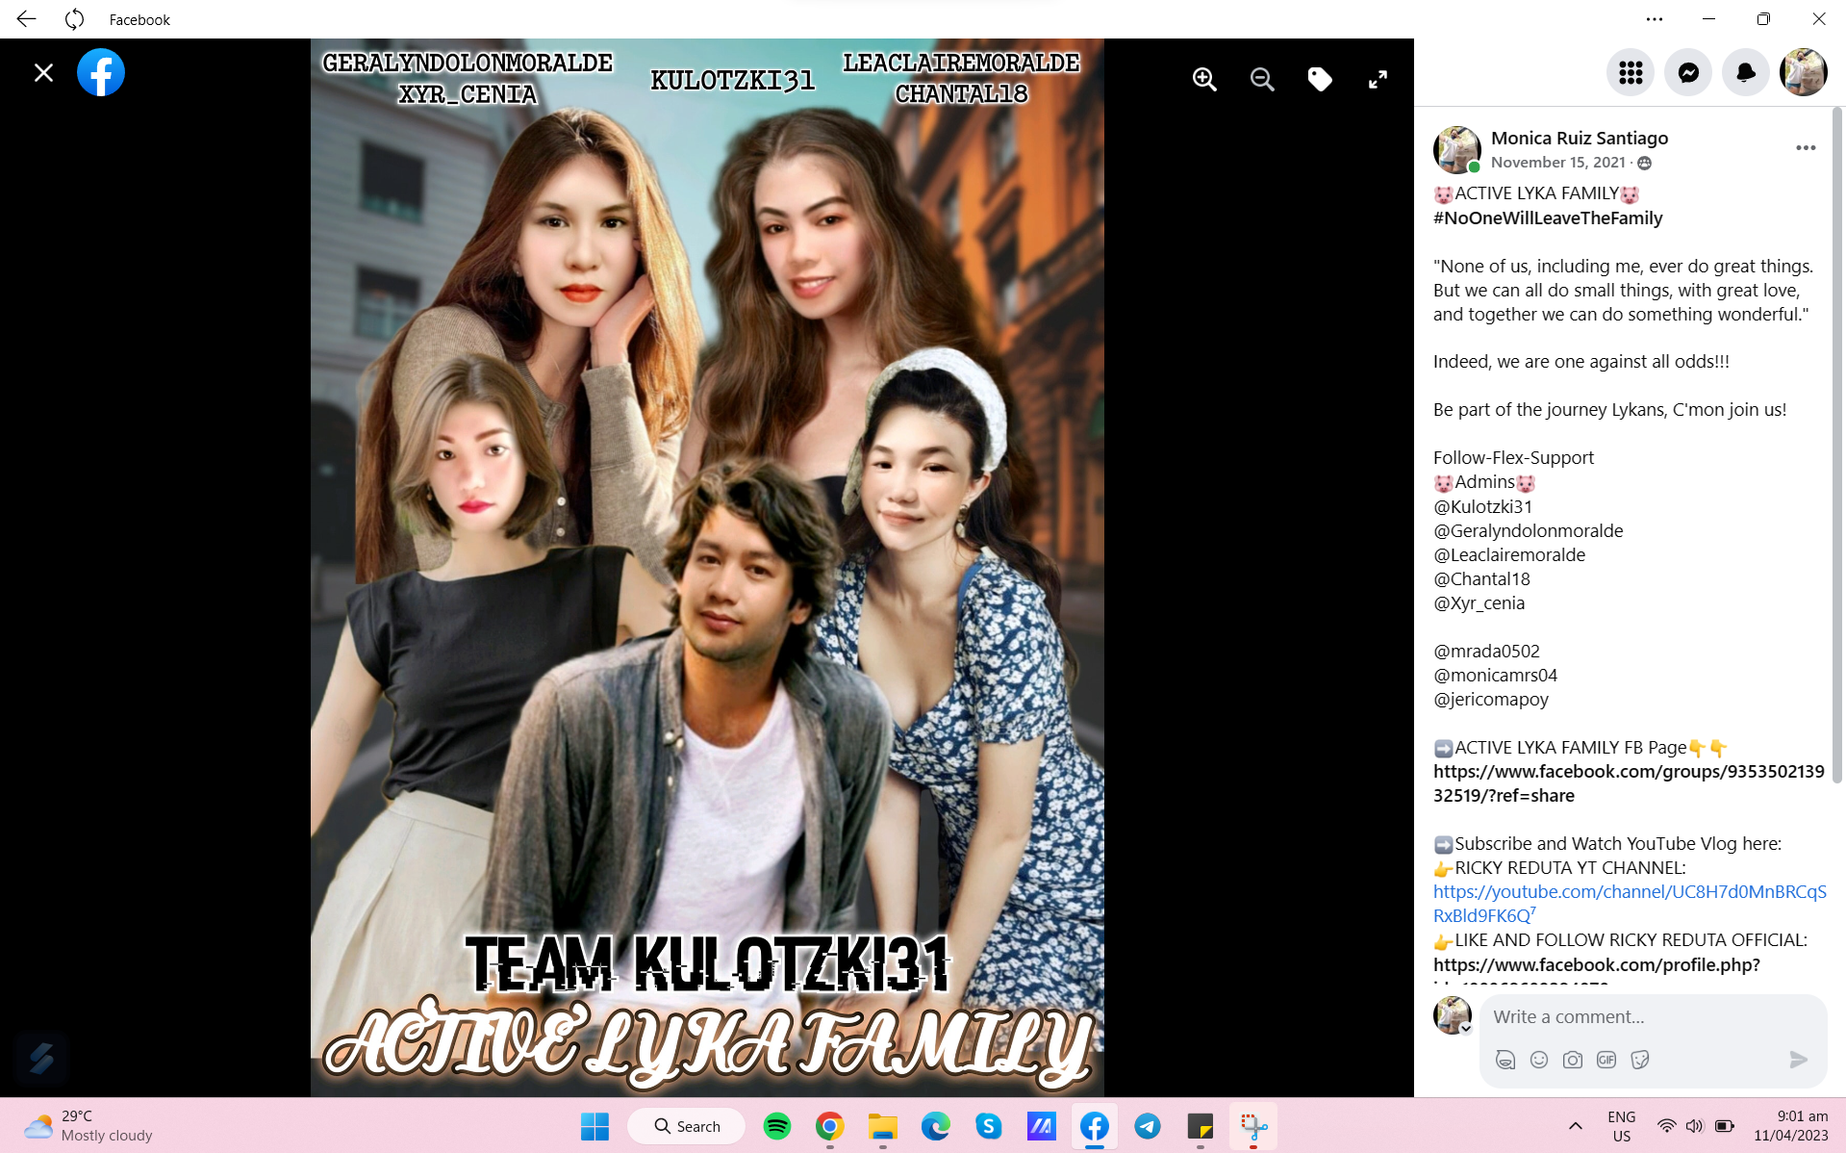Open the volume speaker icon
The image size is (1846, 1153).
(x=1694, y=1126)
